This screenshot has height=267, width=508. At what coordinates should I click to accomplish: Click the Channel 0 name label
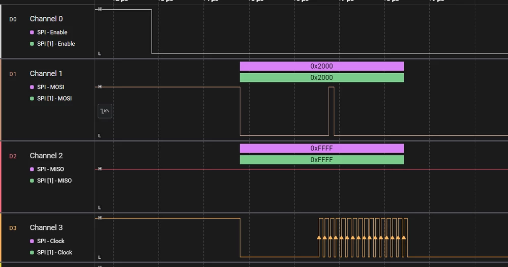coord(46,19)
